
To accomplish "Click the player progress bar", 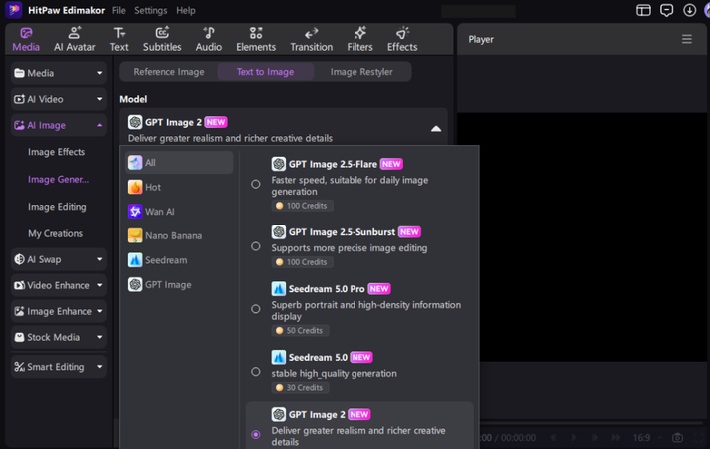I will pos(591,424).
